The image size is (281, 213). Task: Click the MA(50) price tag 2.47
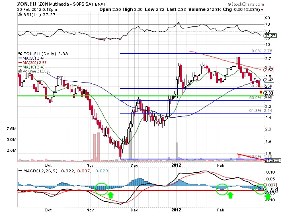269,80
